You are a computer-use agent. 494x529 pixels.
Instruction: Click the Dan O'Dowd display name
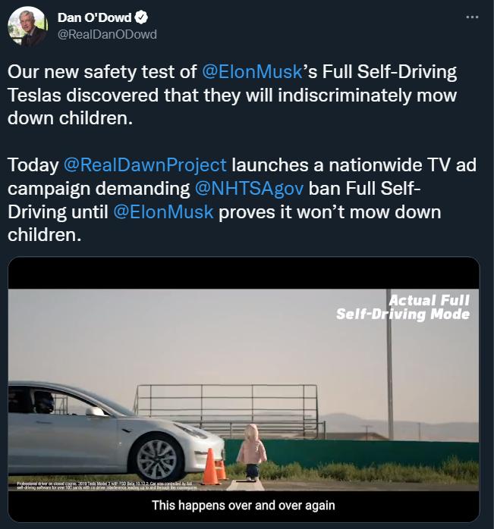coord(94,17)
